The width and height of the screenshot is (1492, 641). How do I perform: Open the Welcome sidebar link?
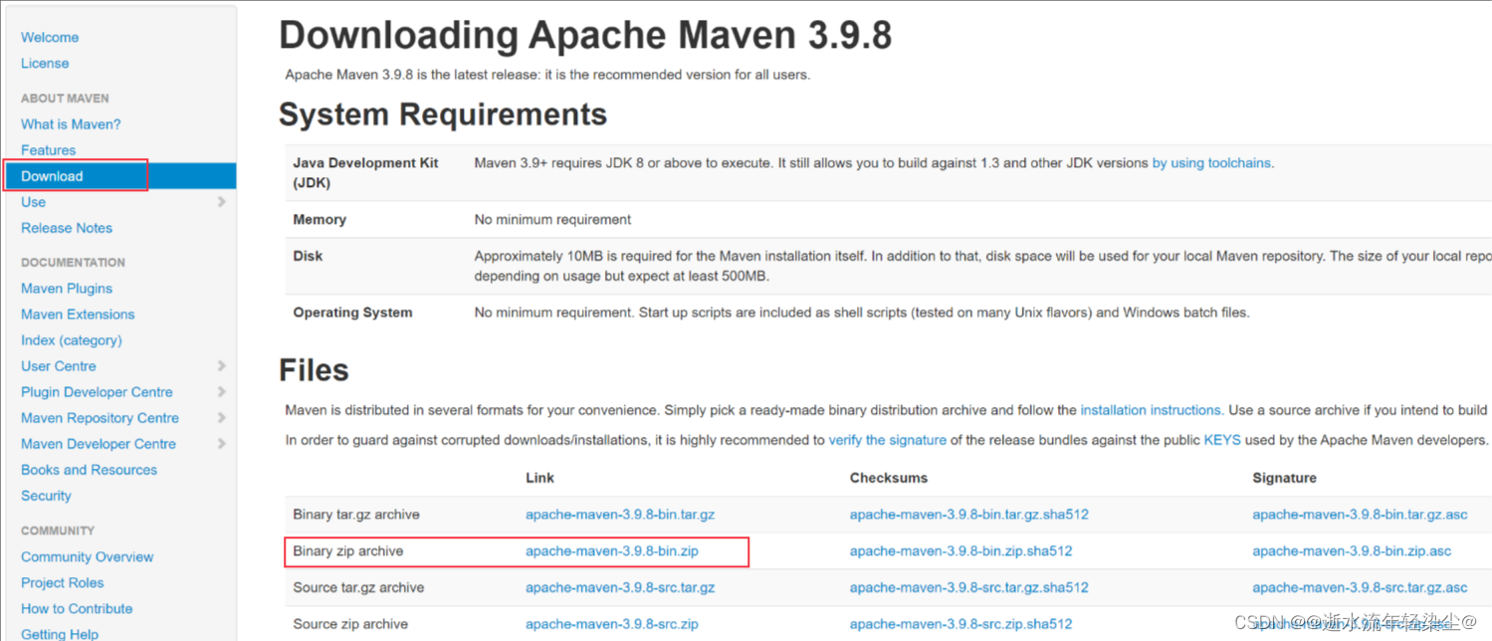(50, 37)
